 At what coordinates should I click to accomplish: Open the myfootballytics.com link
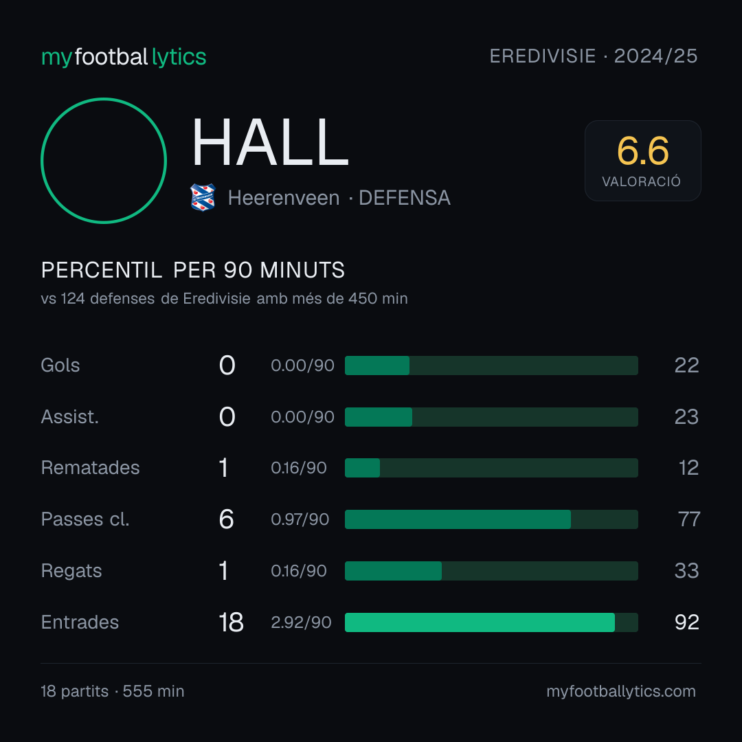pyautogui.click(x=621, y=691)
